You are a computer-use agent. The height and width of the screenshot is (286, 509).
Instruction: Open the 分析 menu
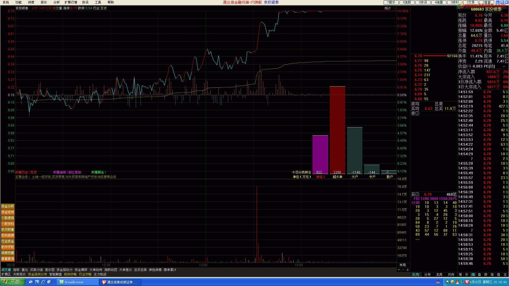[x=57, y=2]
